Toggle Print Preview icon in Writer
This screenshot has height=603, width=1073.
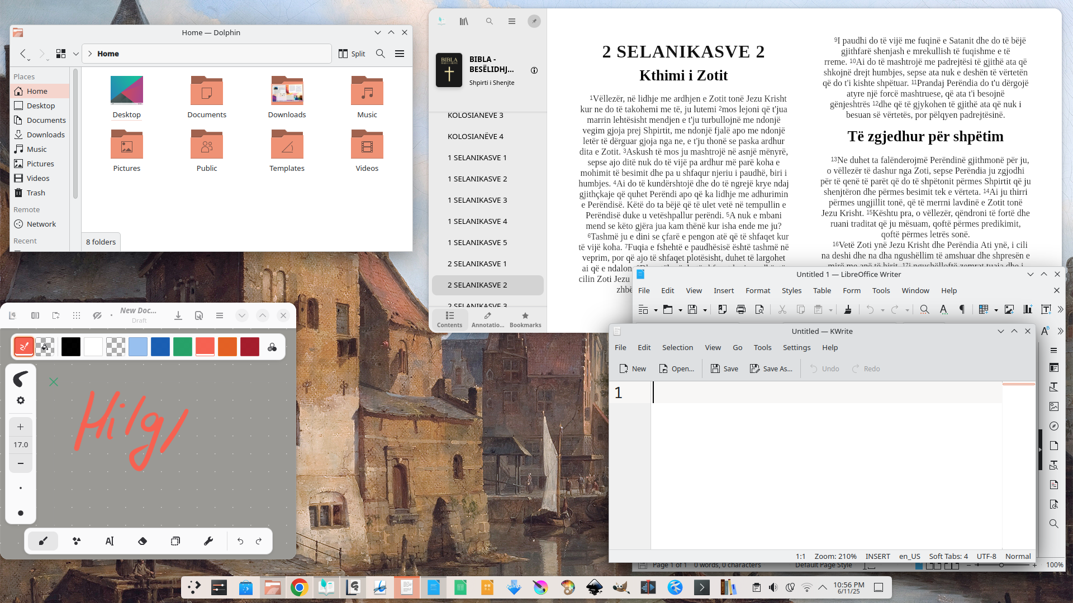(x=759, y=309)
